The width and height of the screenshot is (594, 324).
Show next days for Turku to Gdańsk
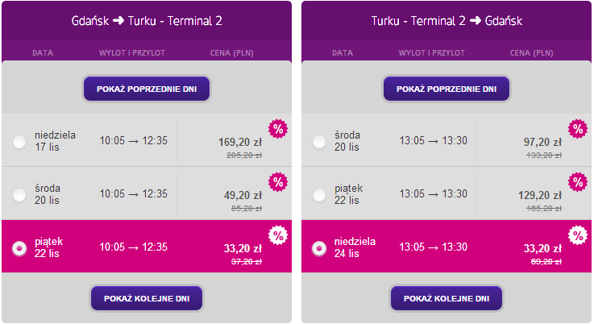point(446,298)
